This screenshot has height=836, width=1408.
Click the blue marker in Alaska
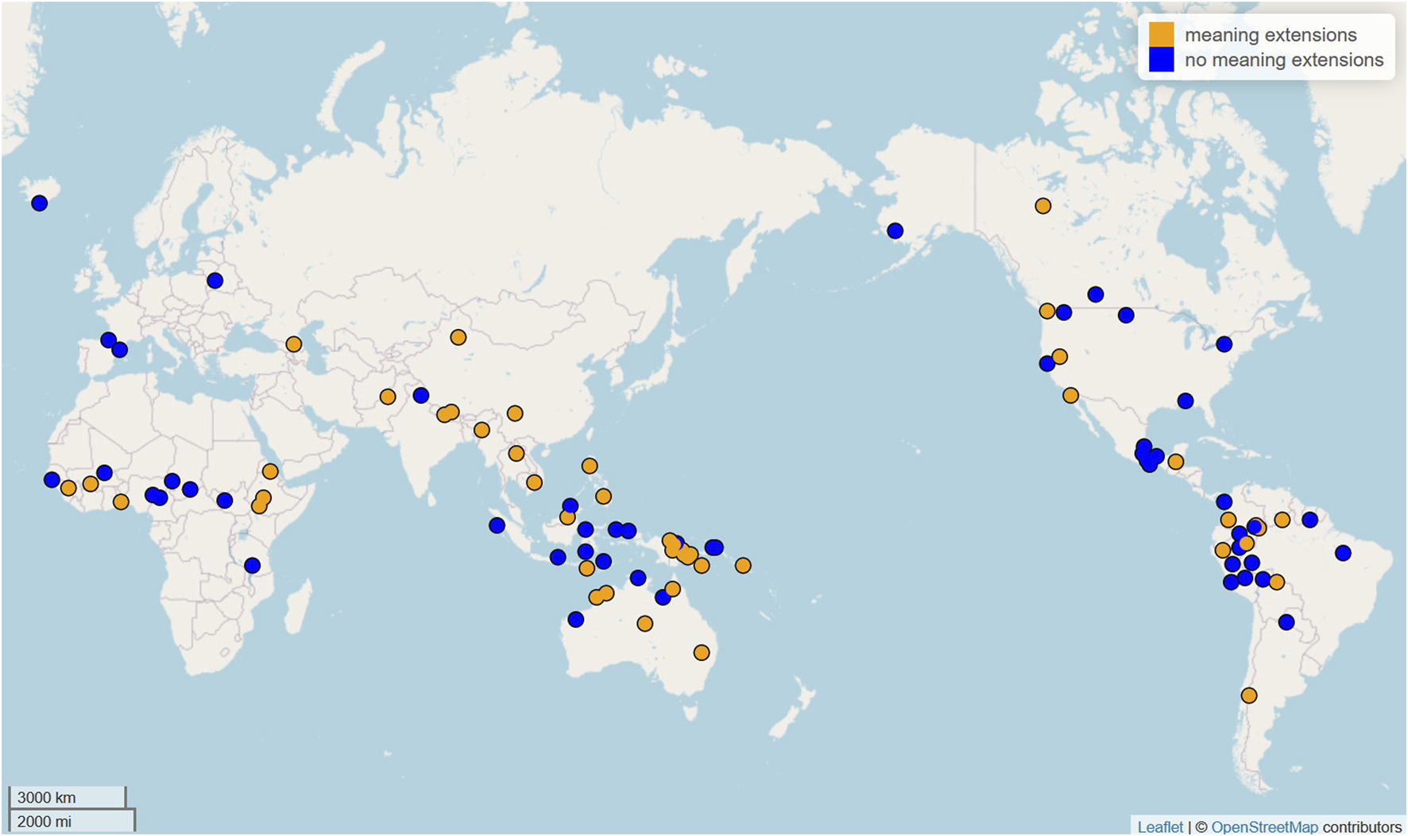[895, 231]
